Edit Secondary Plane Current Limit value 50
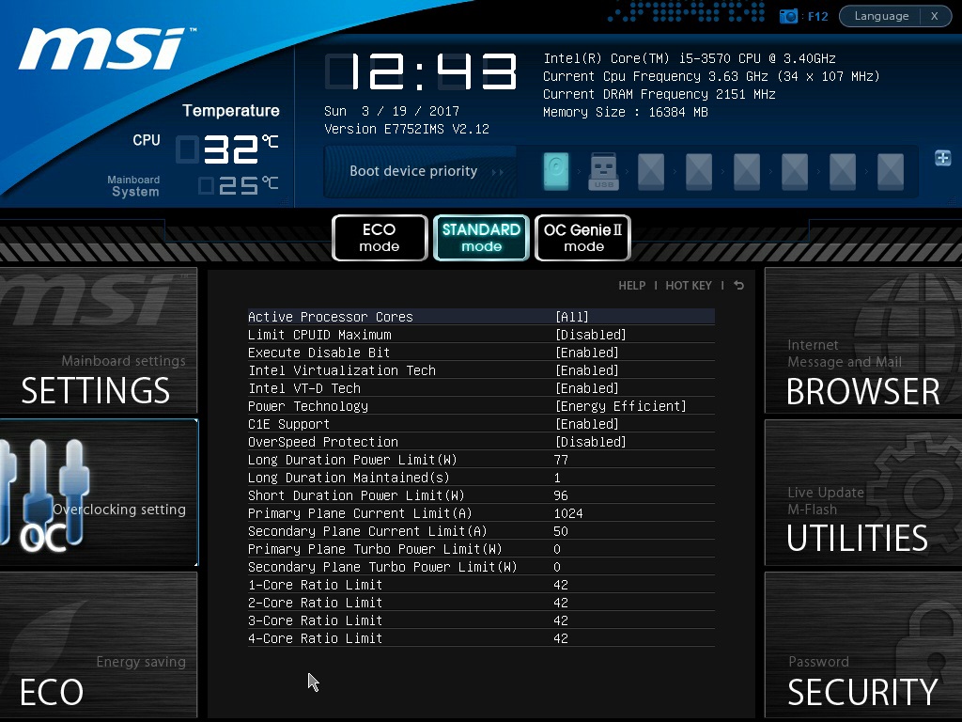This screenshot has height=722, width=962. pyautogui.click(x=561, y=531)
